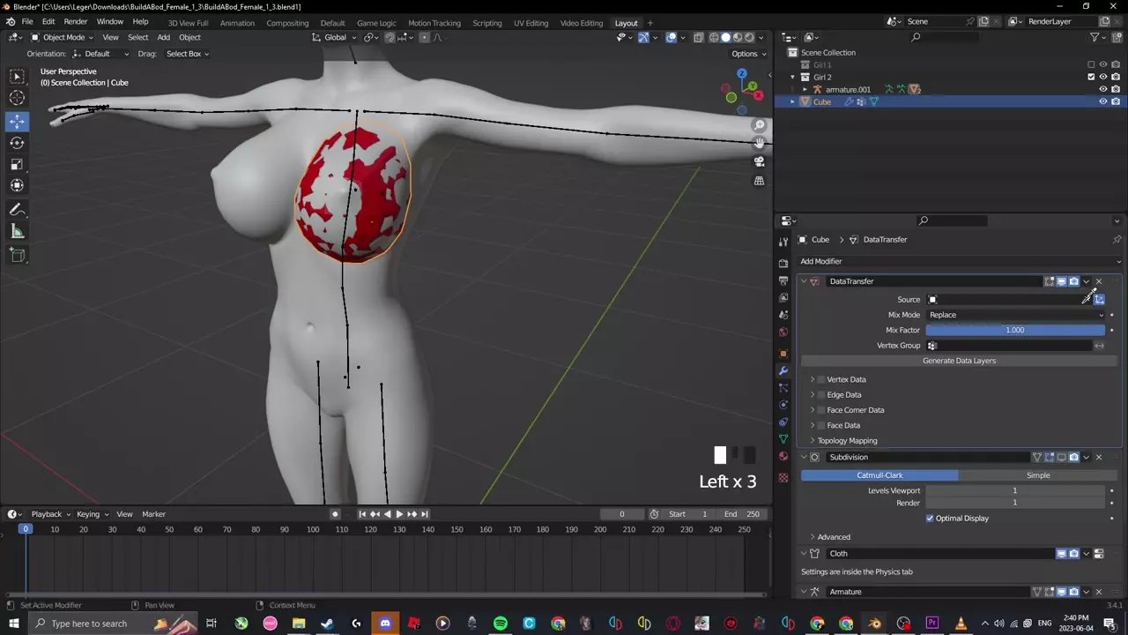
Task: Select the Measure ruler tool
Action: tap(17, 232)
